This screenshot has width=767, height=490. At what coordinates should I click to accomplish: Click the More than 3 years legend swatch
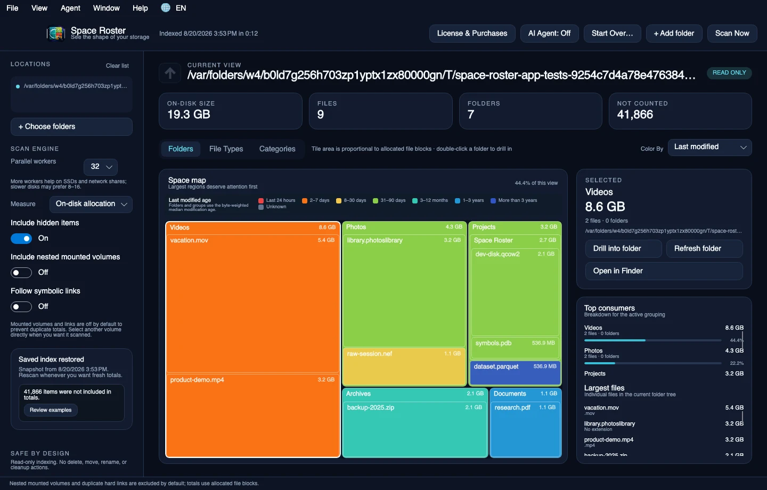pos(493,201)
